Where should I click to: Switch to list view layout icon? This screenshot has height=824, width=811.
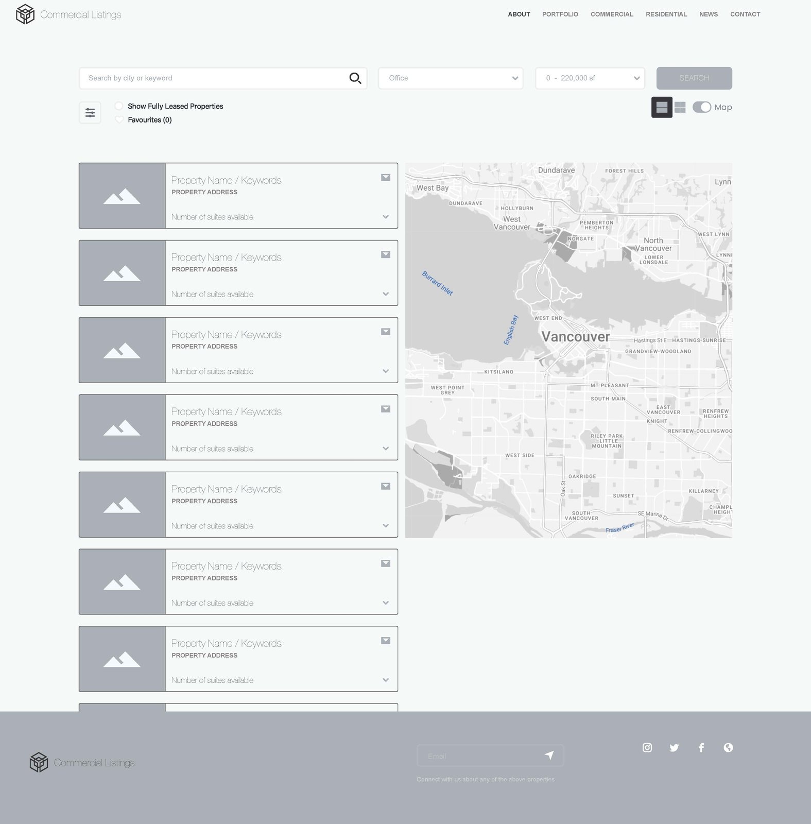(x=662, y=107)
